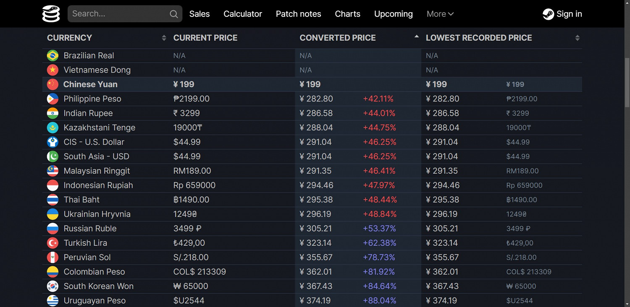Expand the More menu
The image size is (630, 307).
point(440,14)
